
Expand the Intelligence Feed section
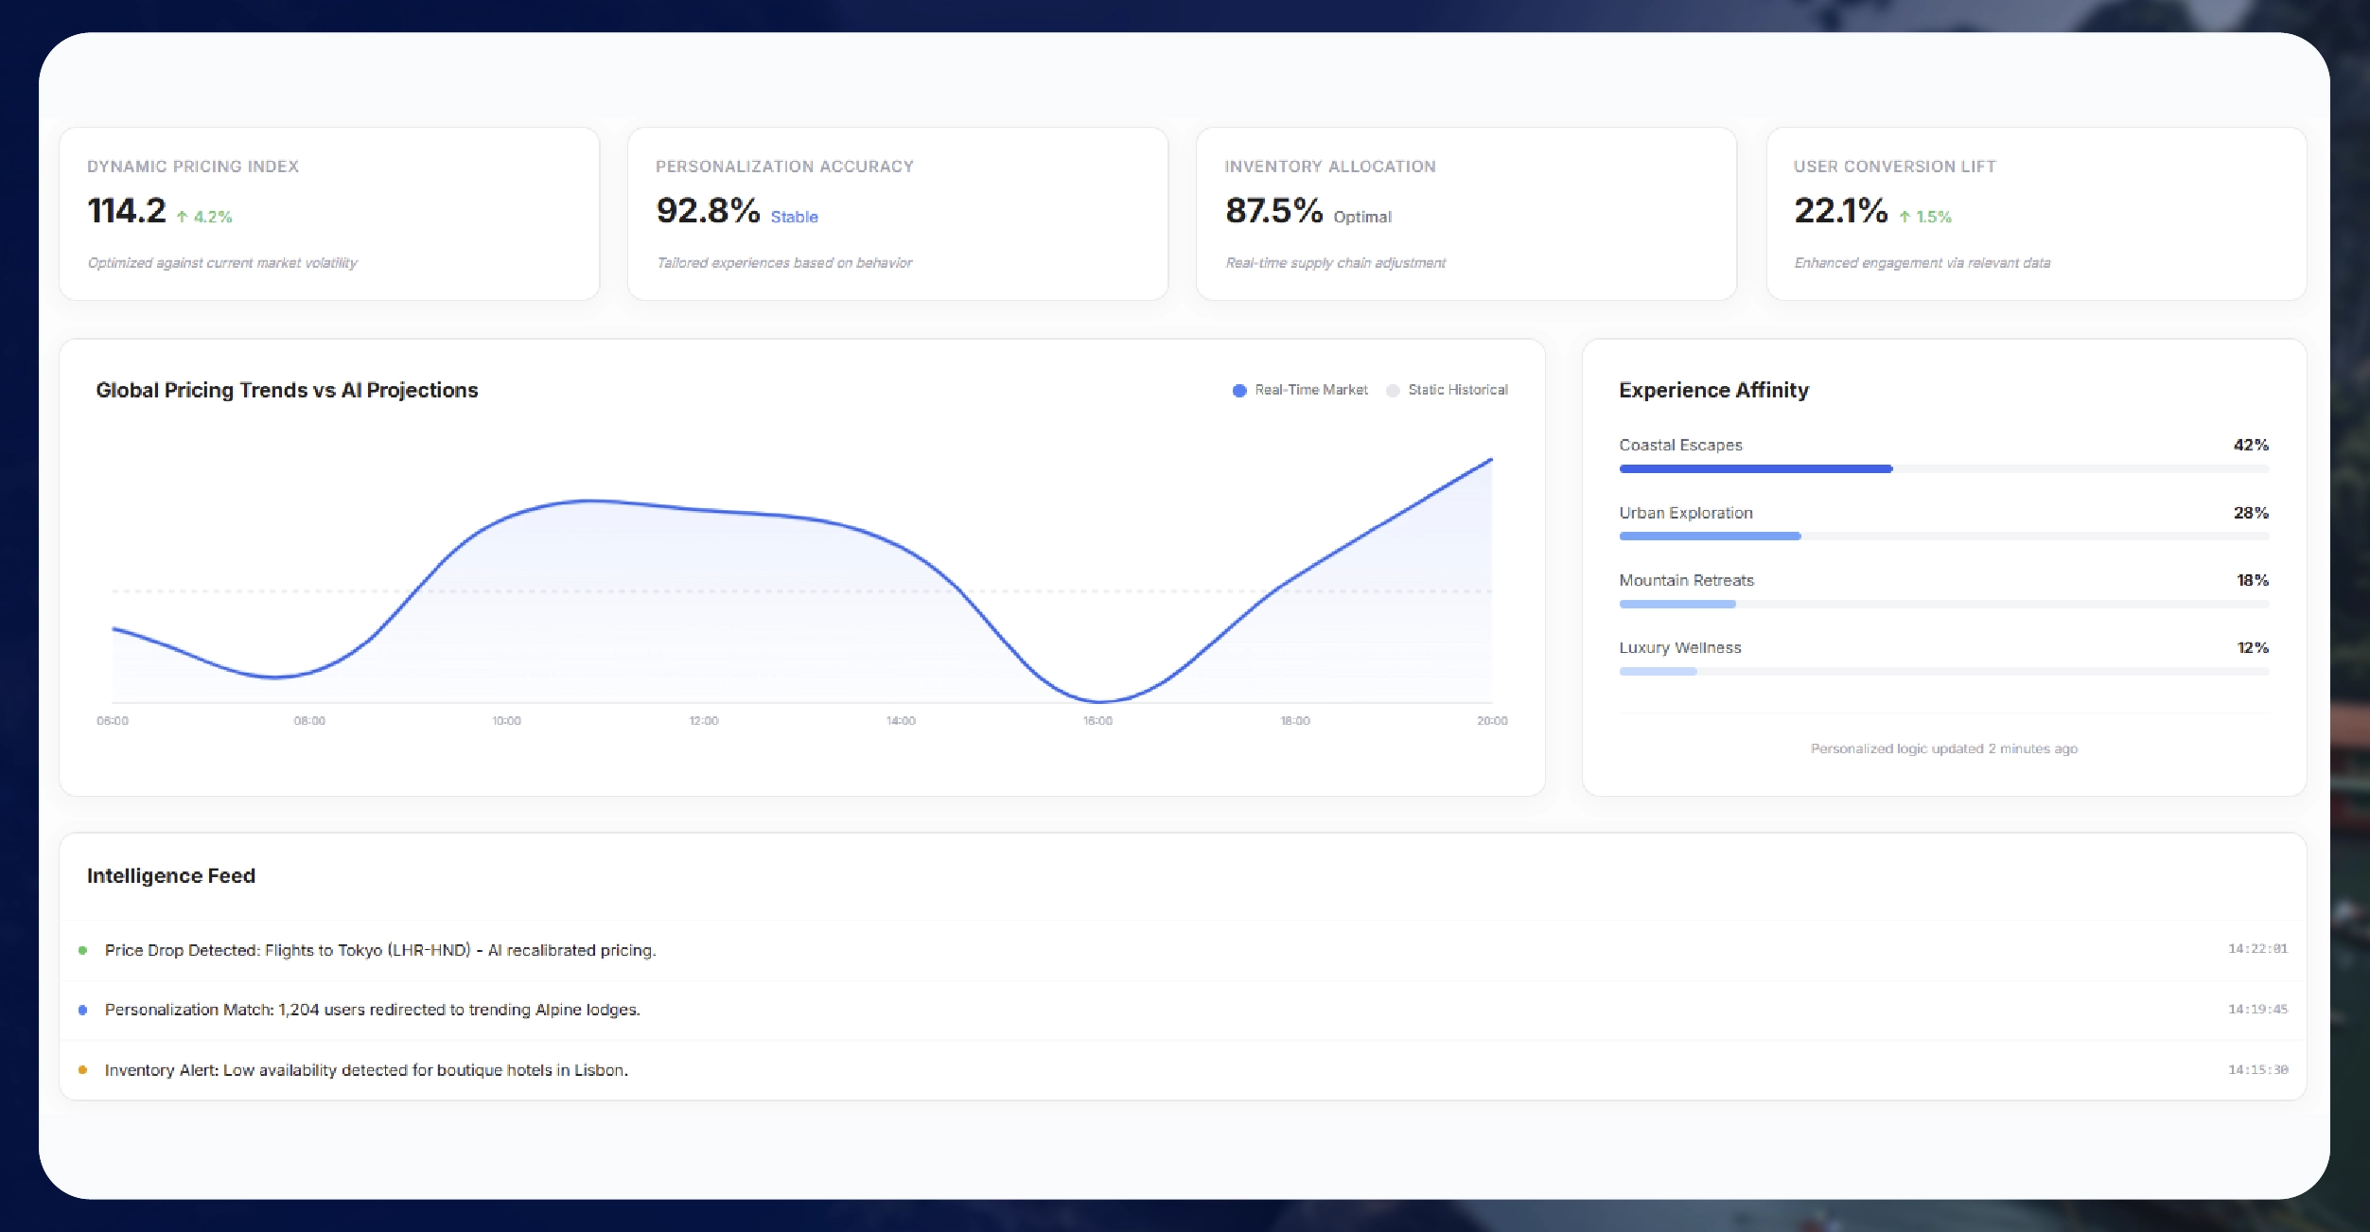point(171,875)
